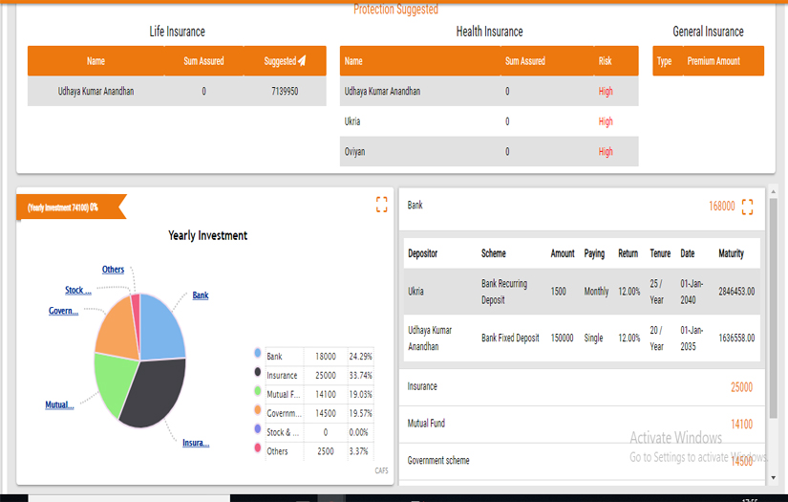Expand the Yearly Investment chart fullscreen icon
The image size is (788, 502).
point(381,205)
